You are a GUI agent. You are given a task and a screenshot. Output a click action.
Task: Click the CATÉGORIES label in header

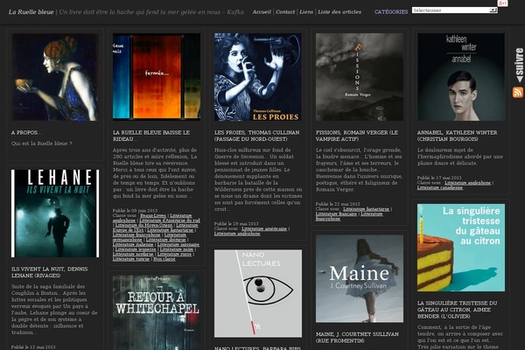(391, 12)
